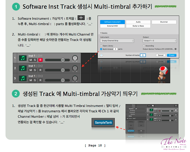Mute Ch3 track in the large track list
This screenshot has width=190, height=152.
[x=31, y=80]
